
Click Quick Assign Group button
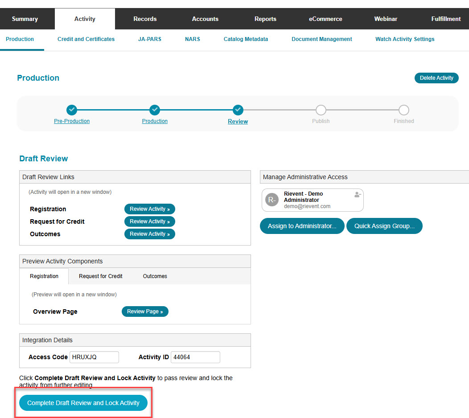coord(384,226)
